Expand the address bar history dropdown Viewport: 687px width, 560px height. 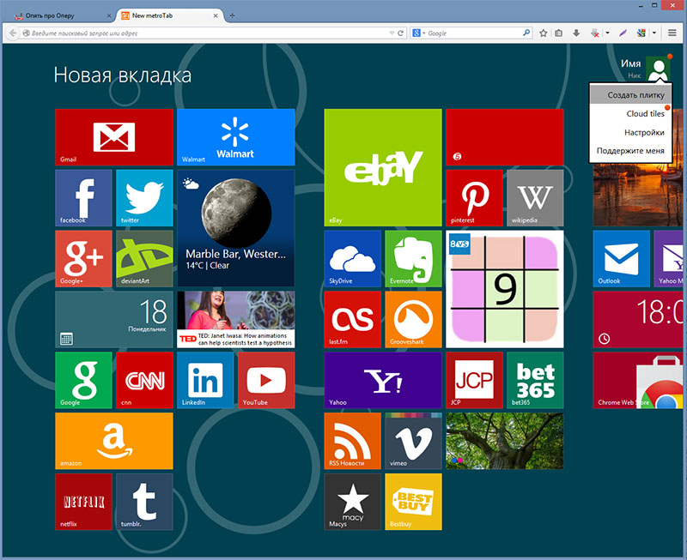391,33
